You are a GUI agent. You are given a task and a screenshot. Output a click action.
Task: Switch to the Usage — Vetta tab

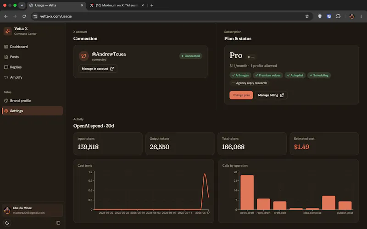click(x=56, y=5)
